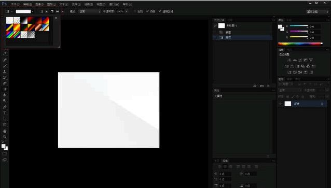Open the tool preset picker arrow
The width and height of the screenshot is (331, 188).
pyautogui.click(x=12, y=11)
